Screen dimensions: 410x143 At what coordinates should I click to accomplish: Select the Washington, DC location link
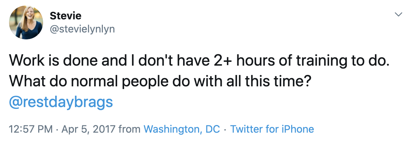click(x=182, y=129)
